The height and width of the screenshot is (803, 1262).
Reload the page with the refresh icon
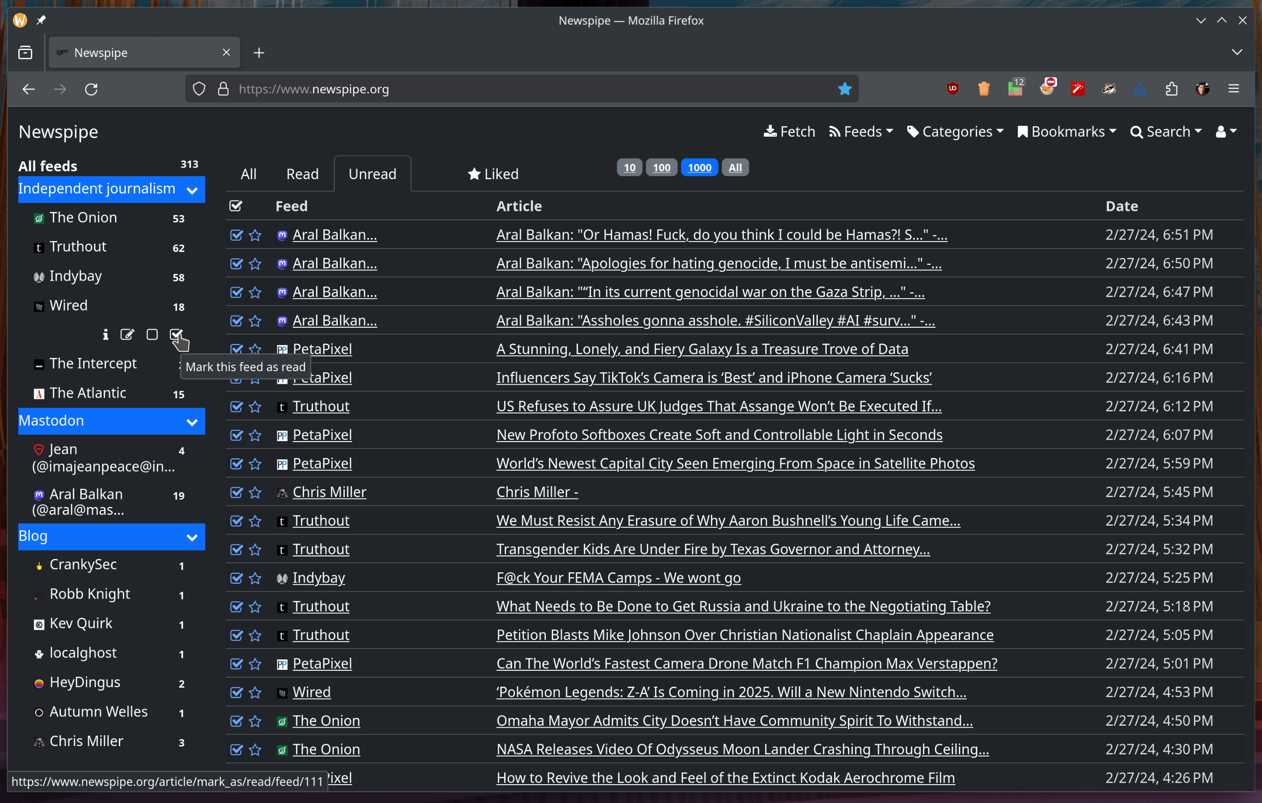click(91, 89)
